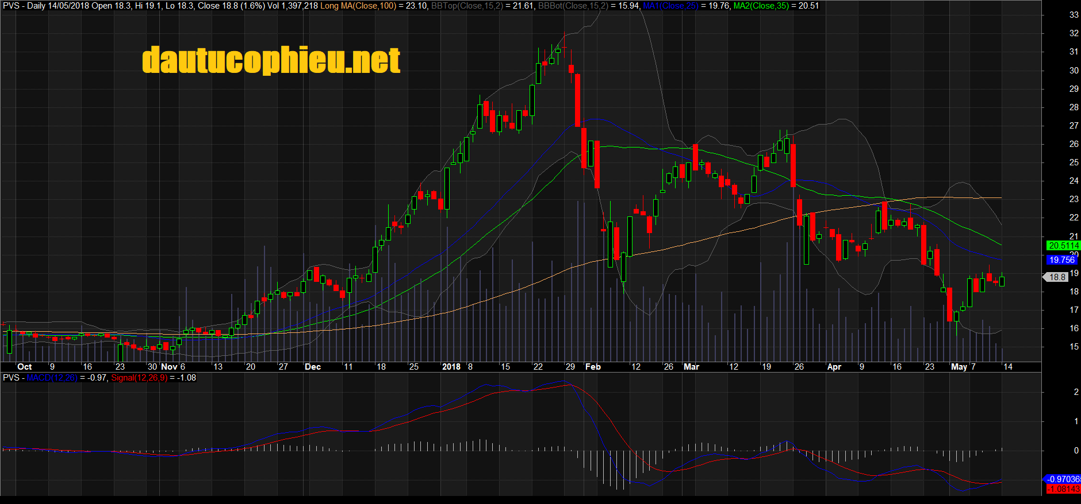Click the 2018 year label on time axis
This screenshot has height=504, width=1081.
(451, 367)
